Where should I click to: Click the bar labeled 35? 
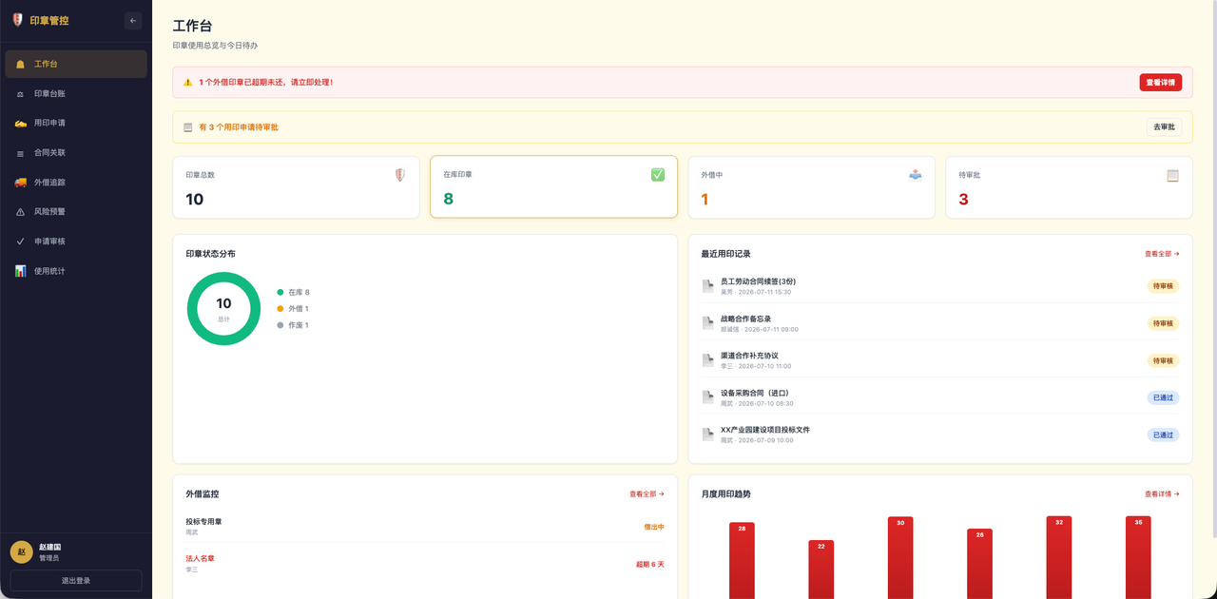point(1138,558)
